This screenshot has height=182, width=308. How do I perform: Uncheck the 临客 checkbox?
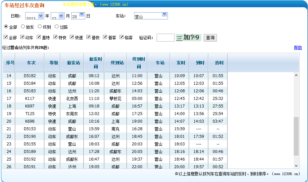point(122,37)
